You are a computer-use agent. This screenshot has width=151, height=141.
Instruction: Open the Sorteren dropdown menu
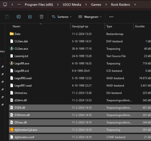coord(62,17)
